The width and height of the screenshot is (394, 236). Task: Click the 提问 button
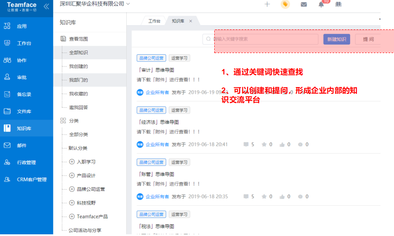[368, 39]
